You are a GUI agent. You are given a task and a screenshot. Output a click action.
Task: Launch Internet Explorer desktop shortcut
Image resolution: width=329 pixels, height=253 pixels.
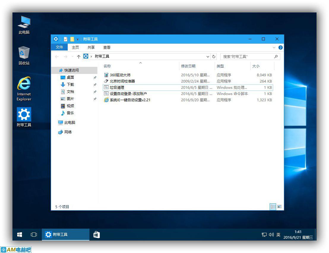(x=24, y=89)
